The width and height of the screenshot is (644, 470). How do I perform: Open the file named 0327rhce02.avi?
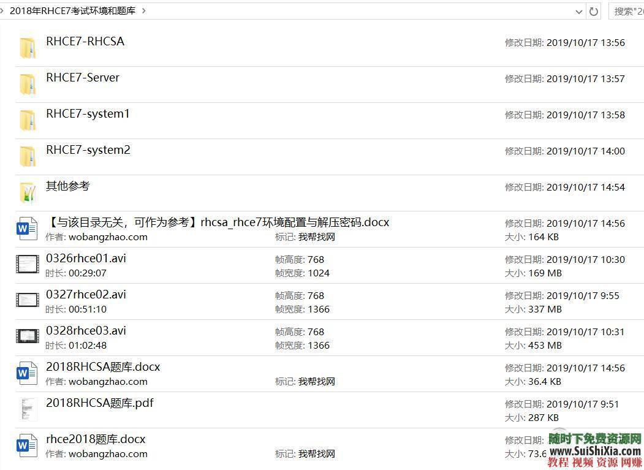(x=86, y=294)
